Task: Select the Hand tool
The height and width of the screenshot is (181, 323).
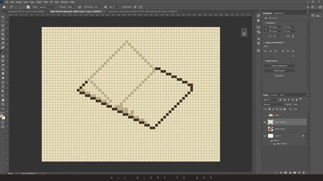Action: coord(3,100)
